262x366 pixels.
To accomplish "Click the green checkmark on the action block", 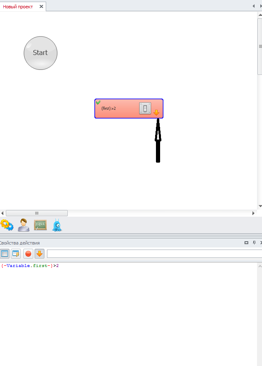I will tap(98, 102).
